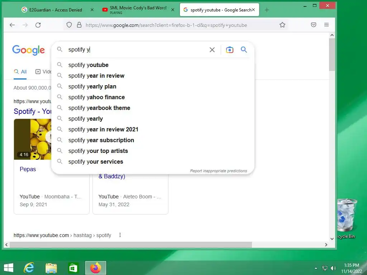The image size is (367, 275).
Task: Select the Recycle Bin desktop icon
Action: [347, 218]
